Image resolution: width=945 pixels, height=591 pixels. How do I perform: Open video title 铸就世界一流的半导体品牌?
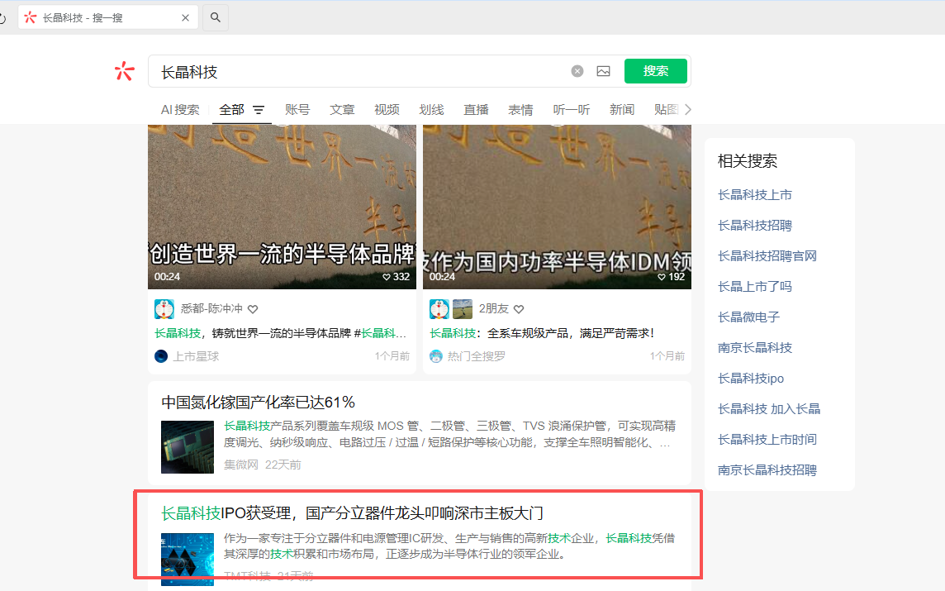click(280, 333)
